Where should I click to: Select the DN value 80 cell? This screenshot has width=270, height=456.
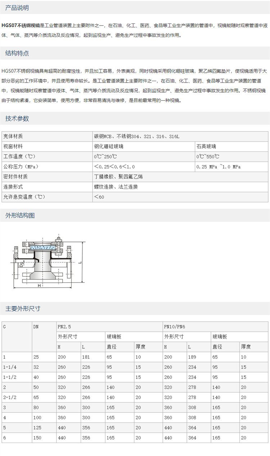[44, 407]
